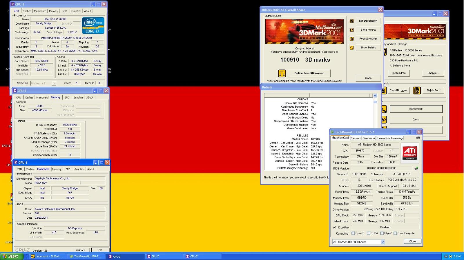Click the Demo button in 3DMark
The height and width of the screenshot is (260, 464).
coord(416,119)
